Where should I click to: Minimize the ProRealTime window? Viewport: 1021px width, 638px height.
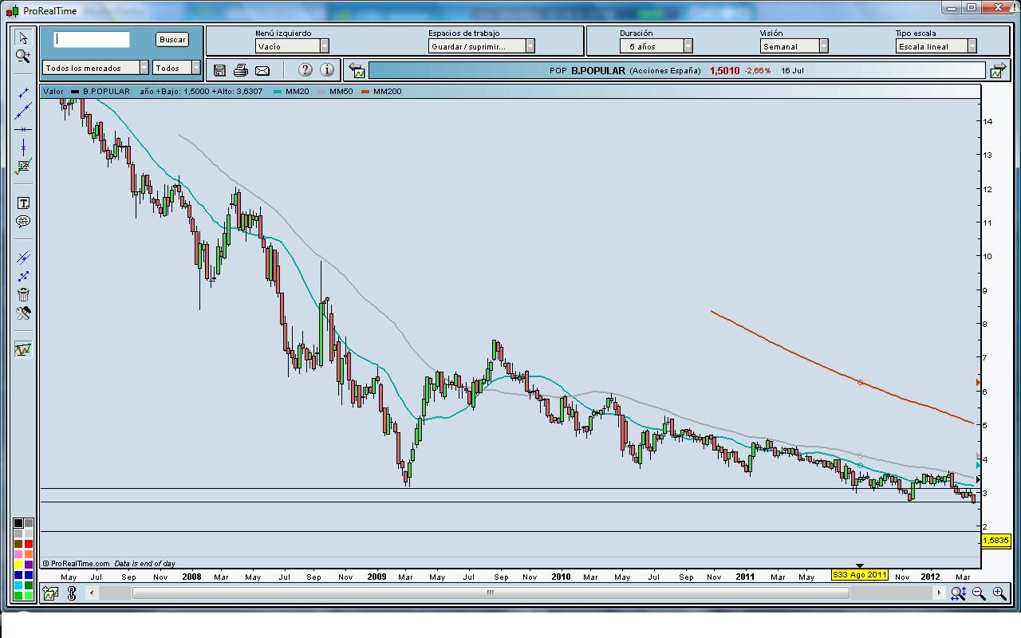click(x=952, y=8)
